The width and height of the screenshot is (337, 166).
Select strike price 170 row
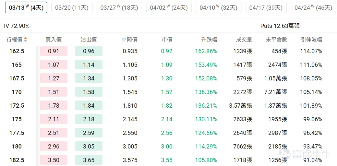169,92
